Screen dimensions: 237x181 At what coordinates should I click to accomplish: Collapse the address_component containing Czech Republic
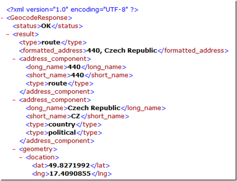point(14,100)
